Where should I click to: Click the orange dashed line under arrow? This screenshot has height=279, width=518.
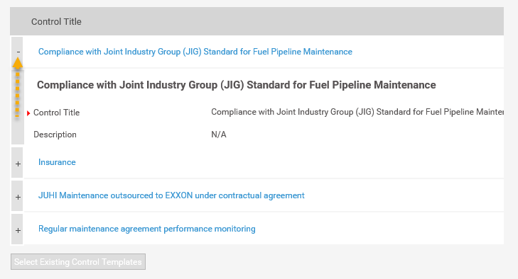coord(17,94)
